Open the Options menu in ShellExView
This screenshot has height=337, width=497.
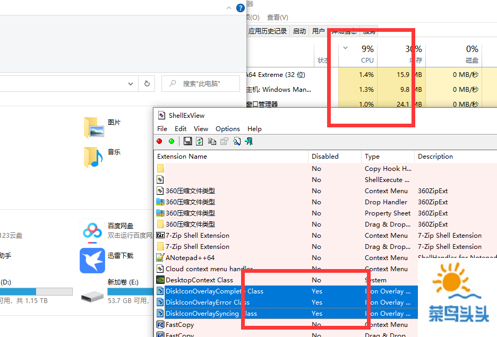[228, 128]
